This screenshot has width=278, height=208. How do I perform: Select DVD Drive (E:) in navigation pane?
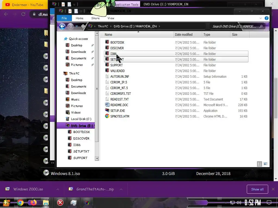point(76,126)
